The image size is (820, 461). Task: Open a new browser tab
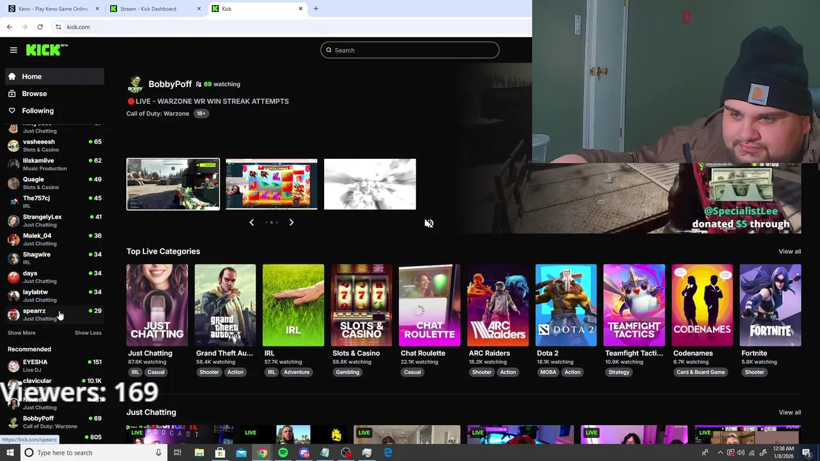(316, 9)
